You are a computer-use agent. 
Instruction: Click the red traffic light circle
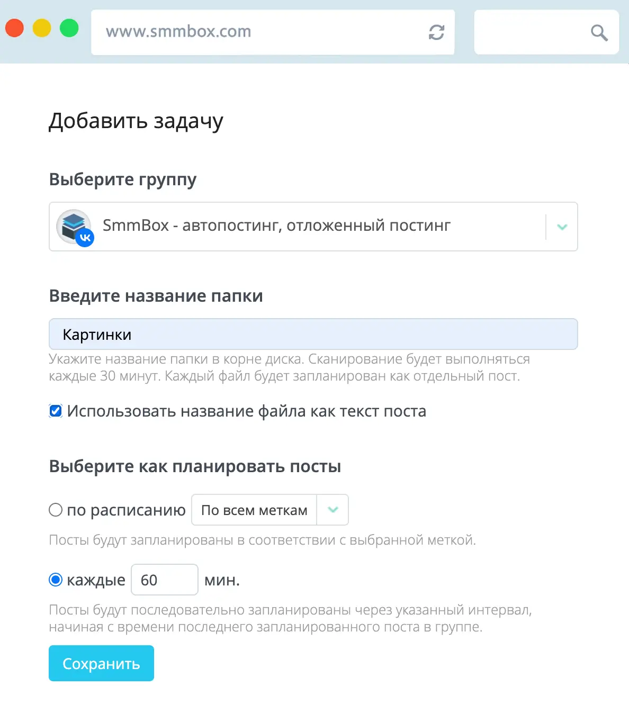point(14,28)
